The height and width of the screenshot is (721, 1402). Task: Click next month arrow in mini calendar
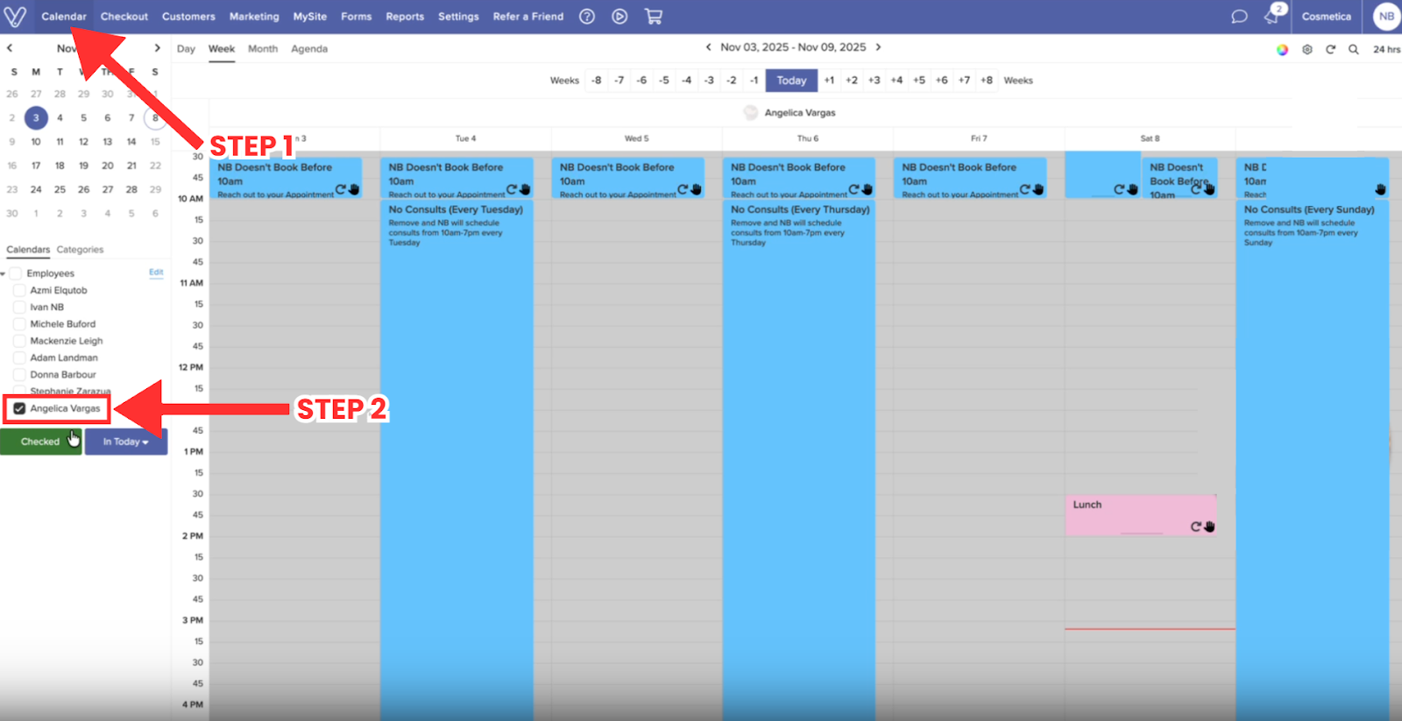(157, 48)
